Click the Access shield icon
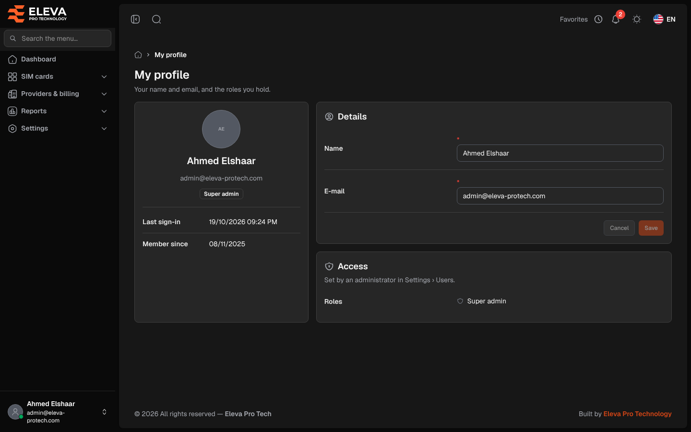 tap(329, 266)
